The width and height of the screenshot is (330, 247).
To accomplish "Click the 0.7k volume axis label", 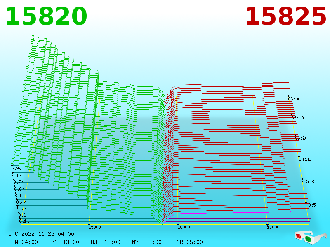I will click(x=18, y=182).
